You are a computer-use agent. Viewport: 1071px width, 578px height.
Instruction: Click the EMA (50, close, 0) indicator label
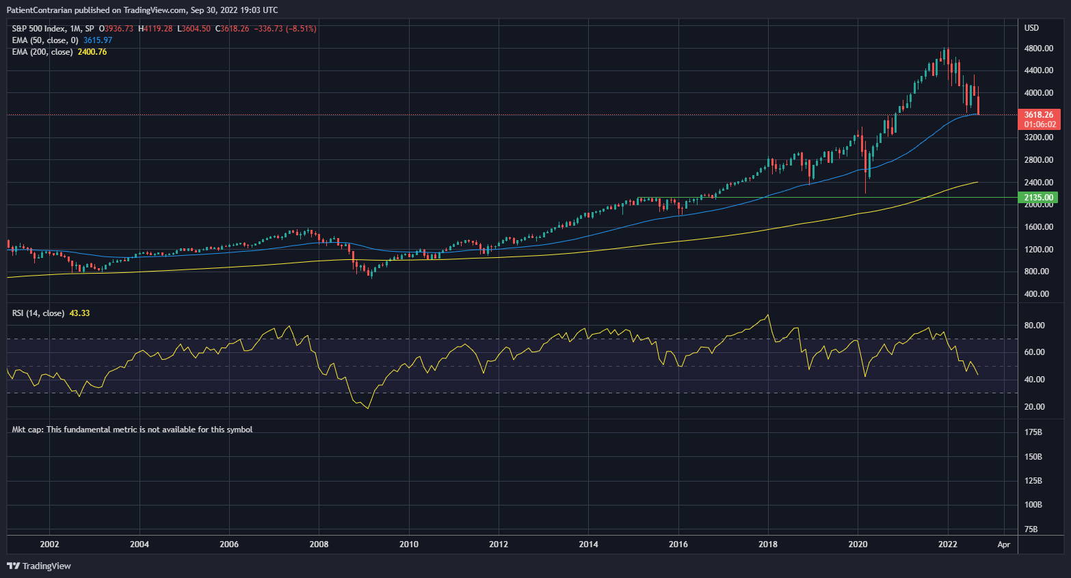pyautogui.click(x=45, y=40)
